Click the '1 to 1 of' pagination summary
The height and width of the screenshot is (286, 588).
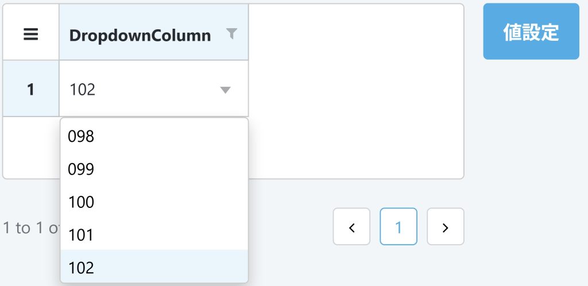[x=32, y=228]
